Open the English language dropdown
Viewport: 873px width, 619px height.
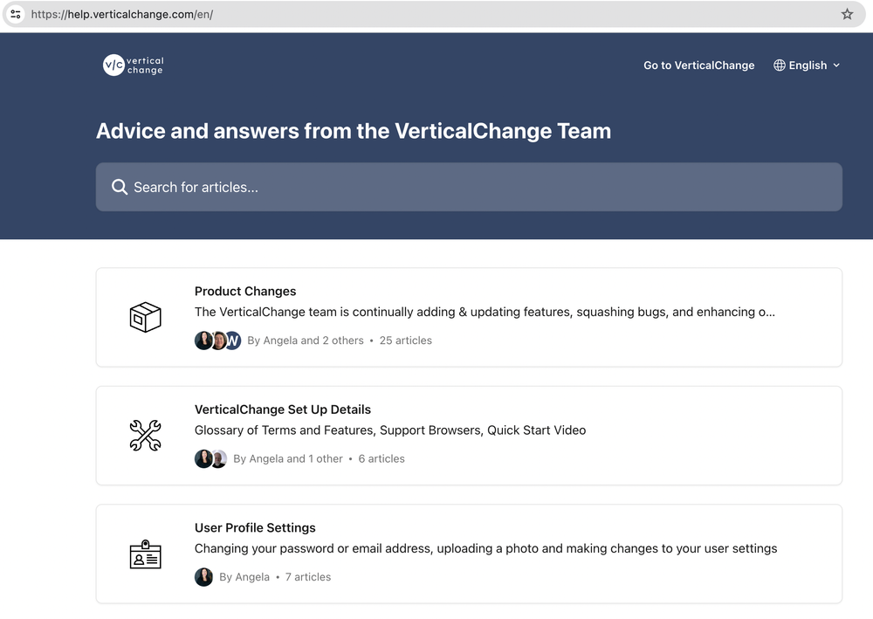coord(807,65)
